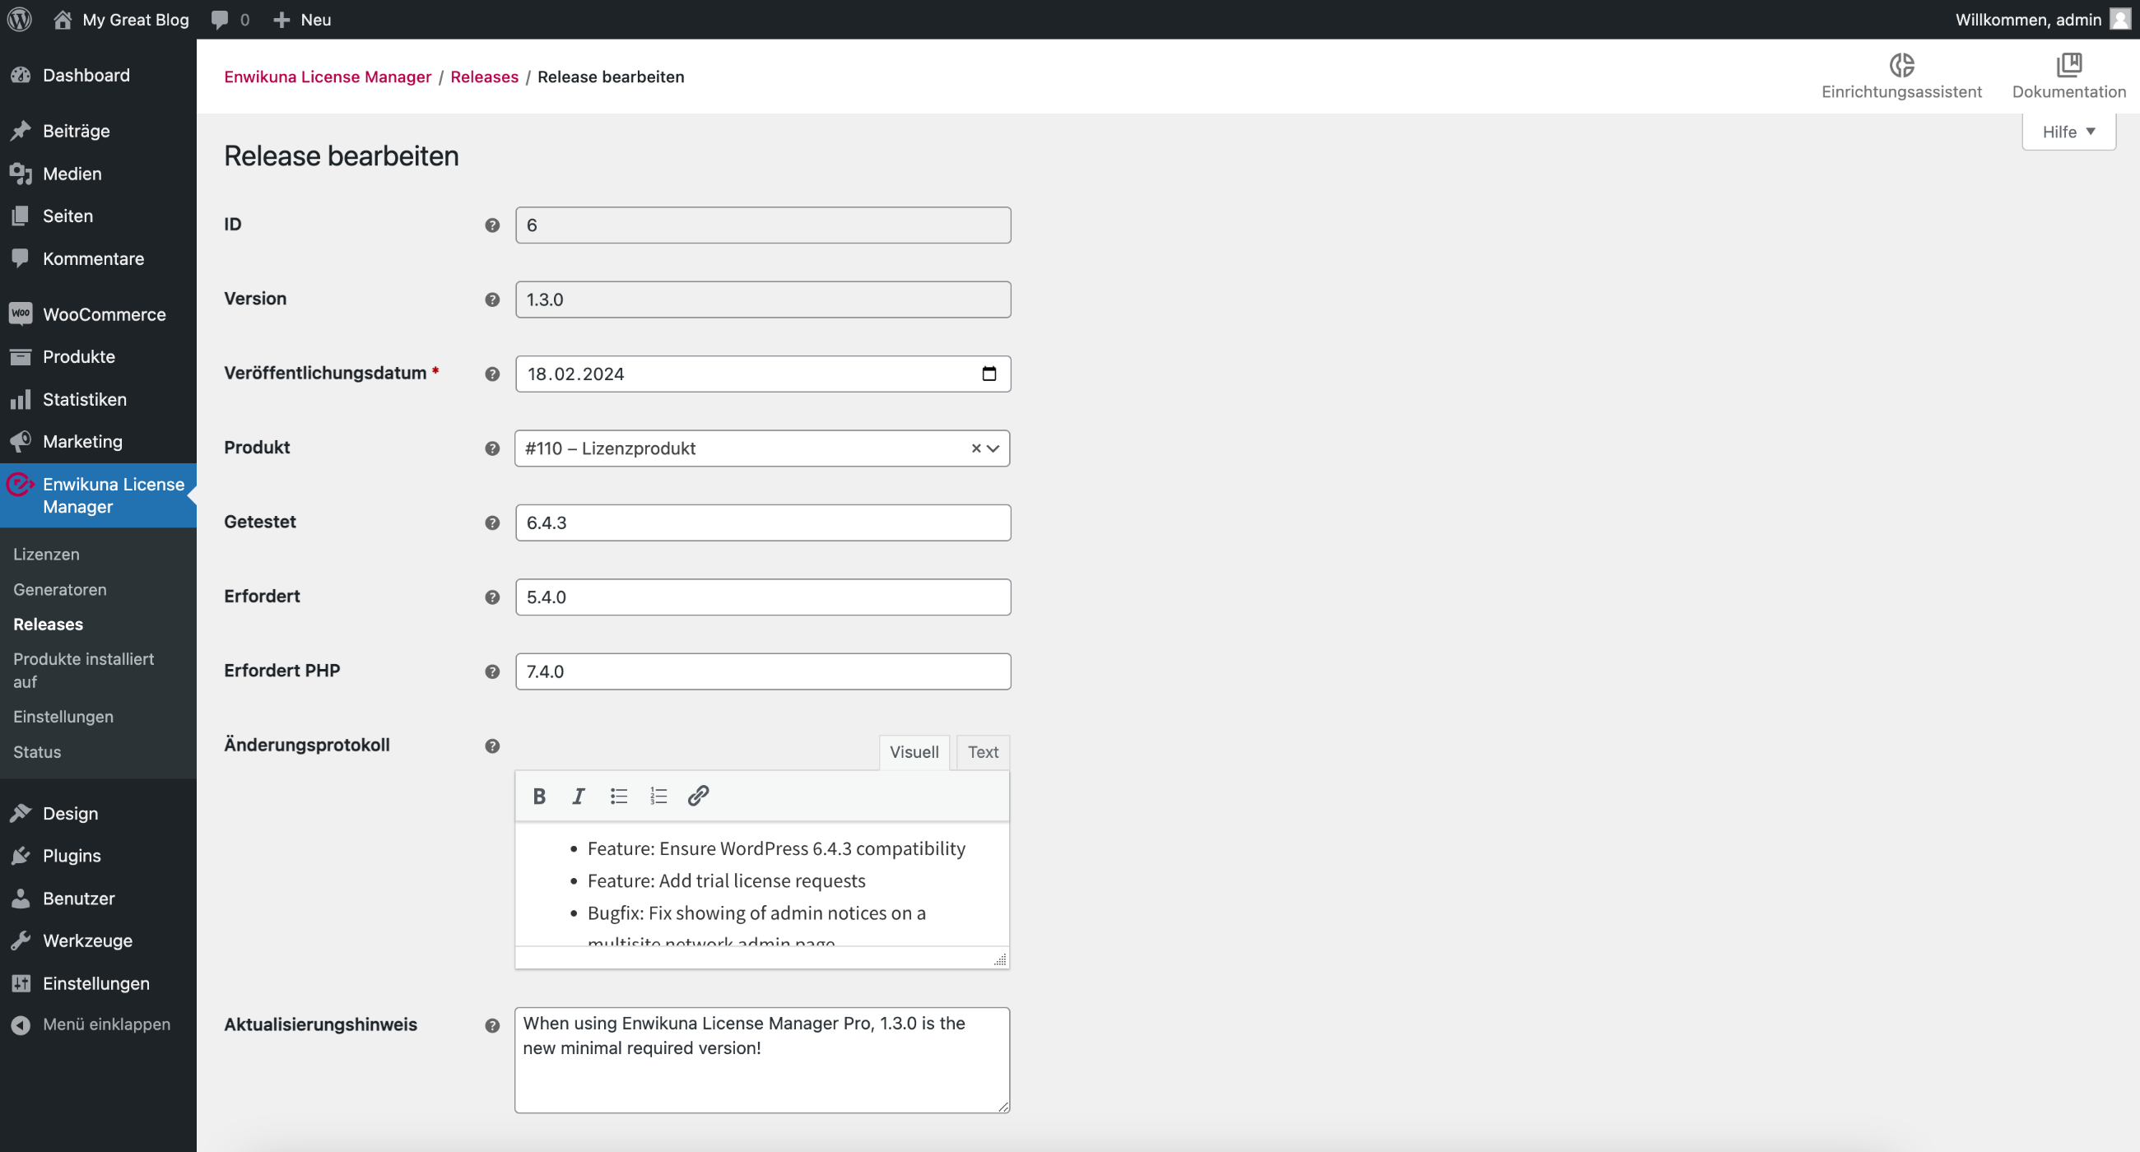Viewport: 2140px width, 1152px height.
Task: Switch editor to the Visuell tab
Action: (x=914, y=751)
